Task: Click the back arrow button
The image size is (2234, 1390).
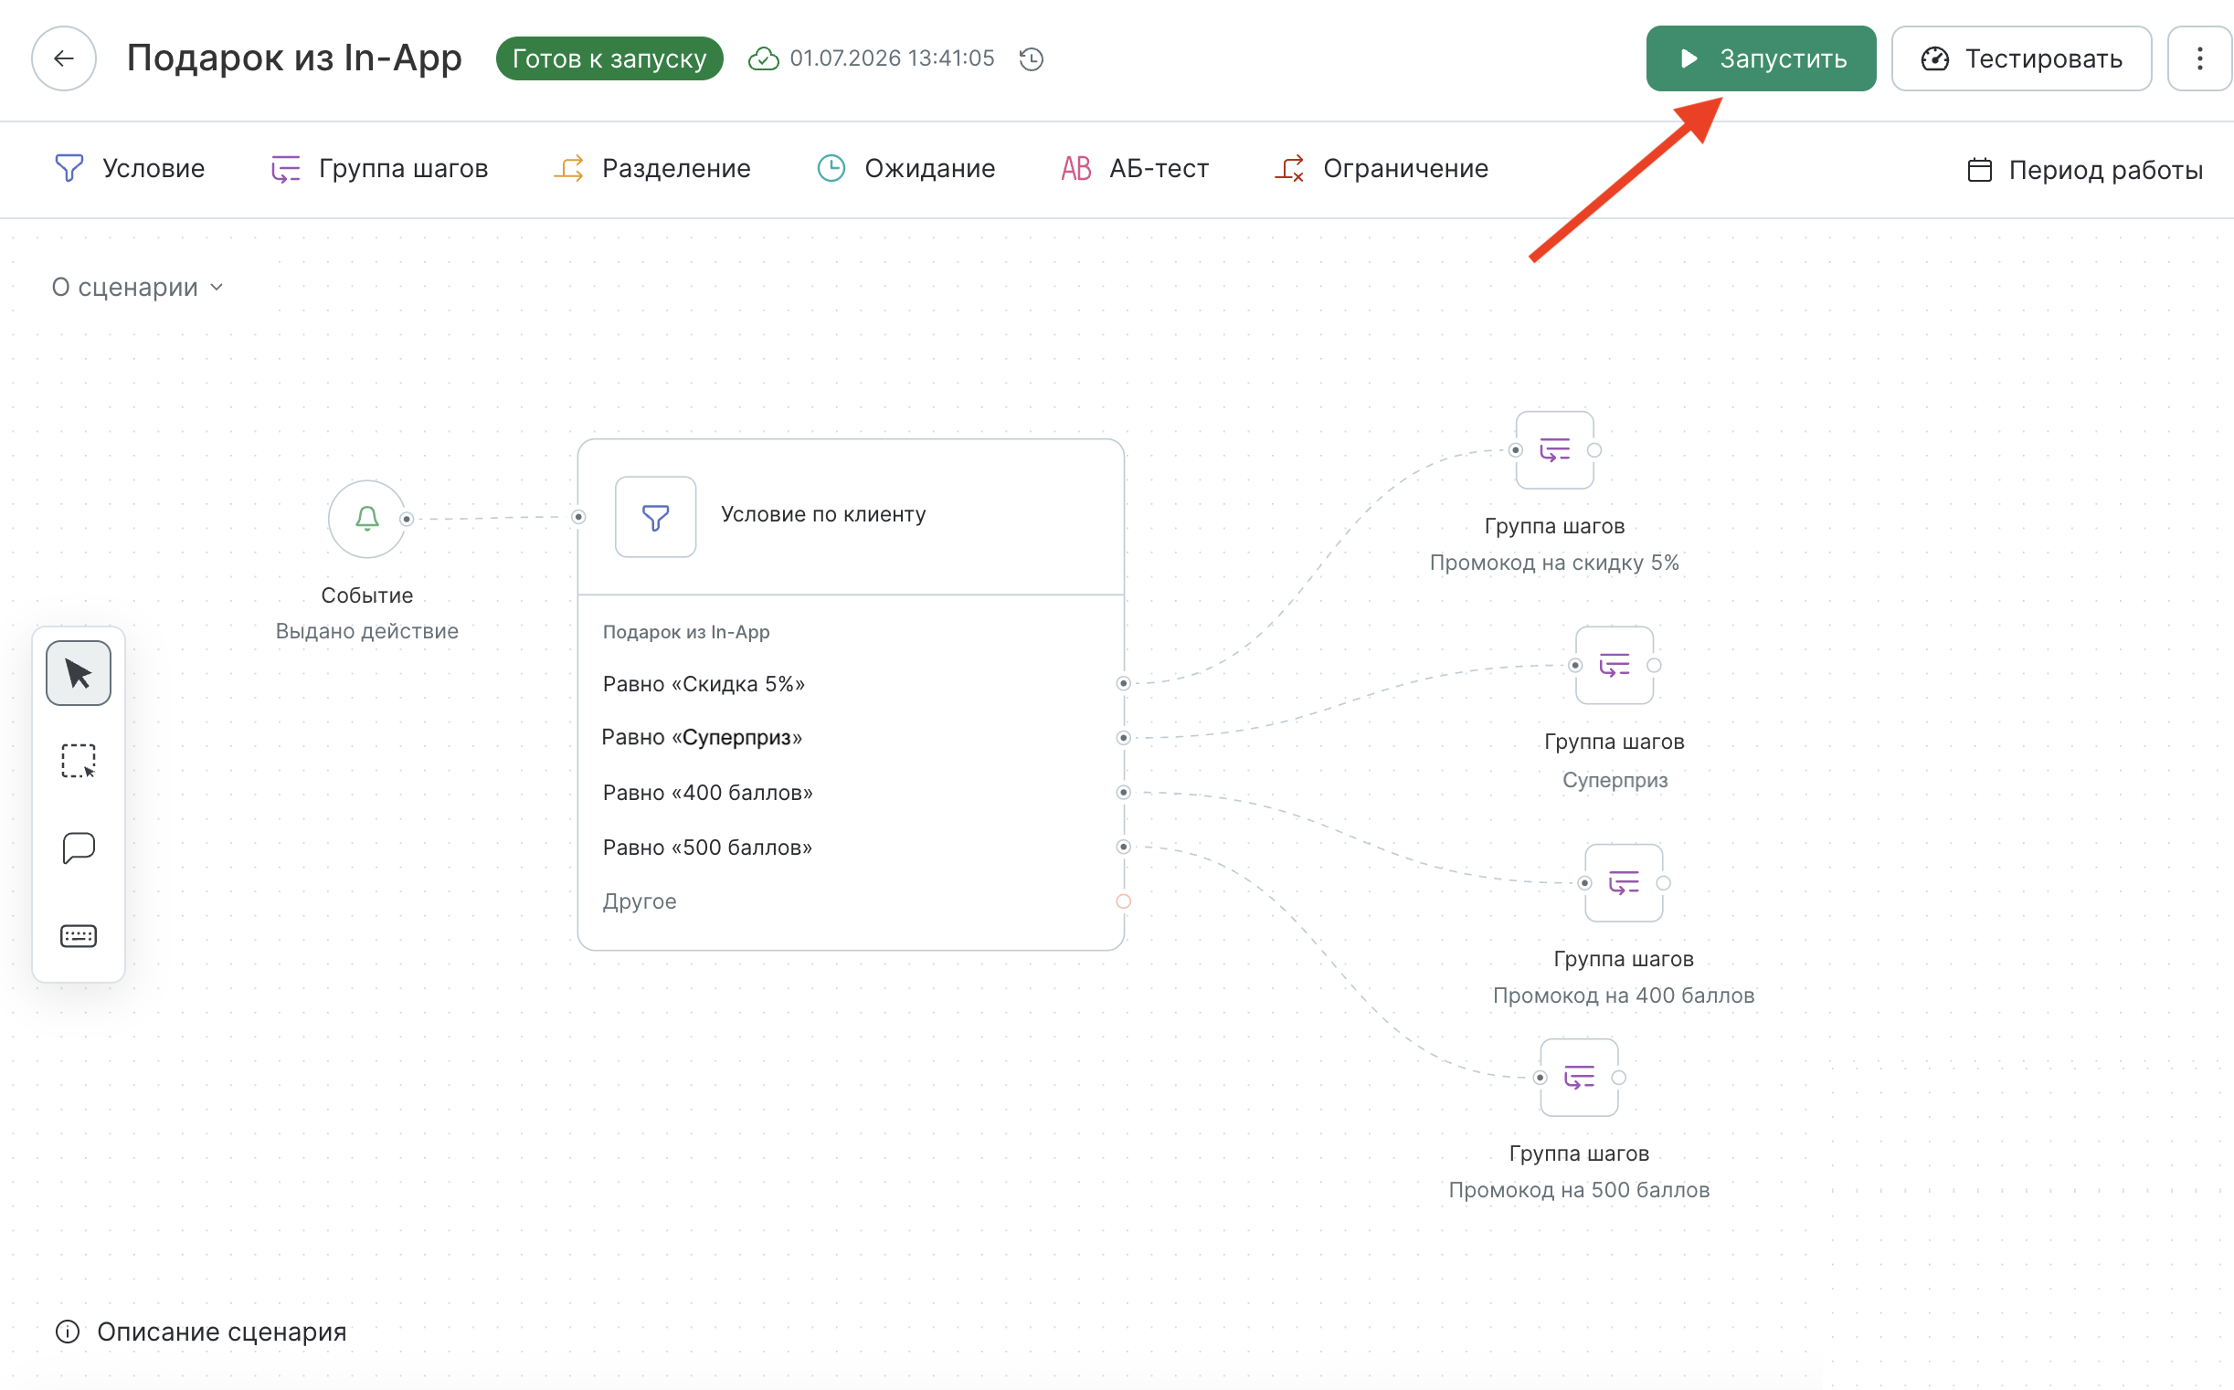Action: pyautogui.click(x=63, y=58)
